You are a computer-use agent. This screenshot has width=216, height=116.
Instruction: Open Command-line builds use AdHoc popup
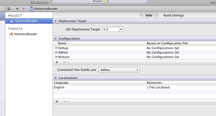coord(119,70)
